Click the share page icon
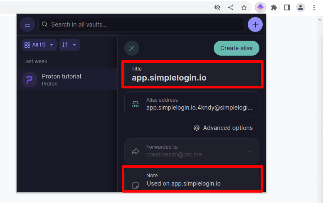Viewport: 323px width, 203px height. (x=231, y=7)
